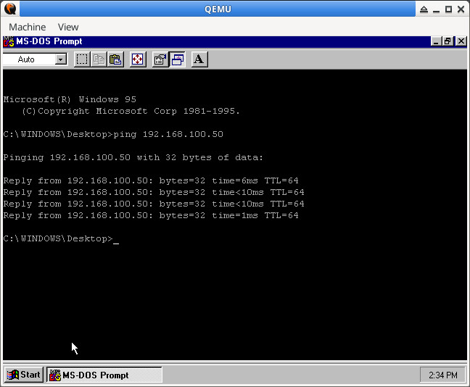Click 'Pinging 192.168.100.50 with 32 bytes' line
This screenshot has height=387, width=470.
133,157
